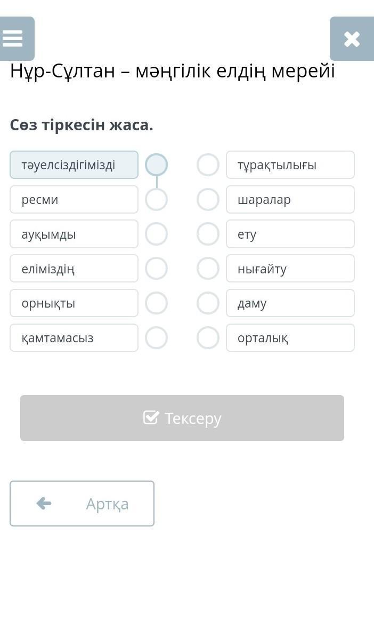Click the Тексеру check button
The height and width of the screenshot is (629, 374).
tap(182, 418)
